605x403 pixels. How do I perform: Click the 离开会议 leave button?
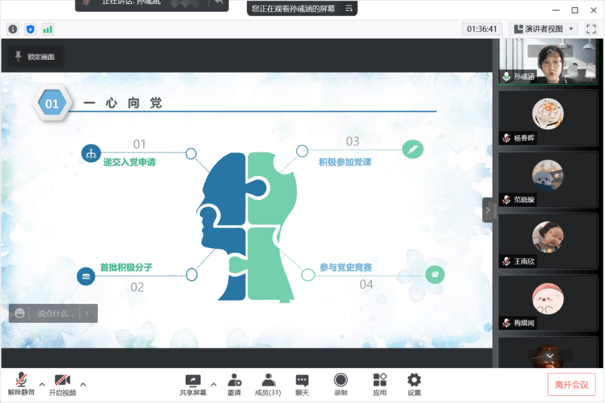pyautogui.click(x=571, y=384)
